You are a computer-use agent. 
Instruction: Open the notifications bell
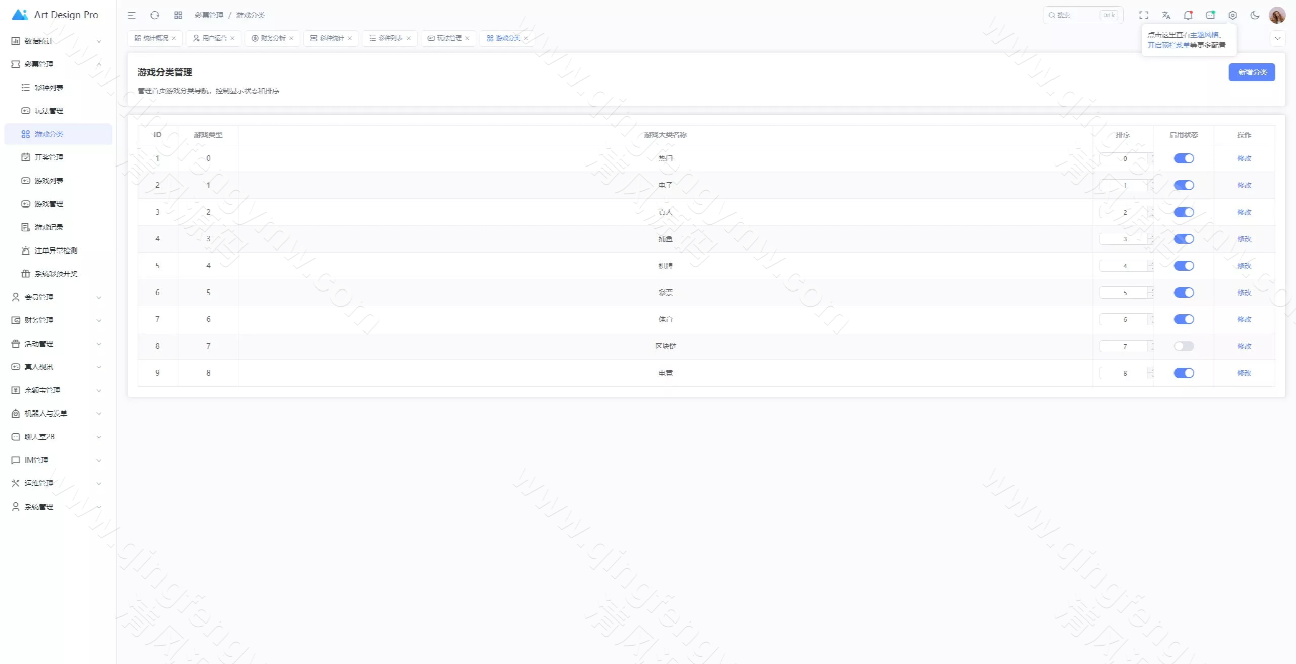pos(1188,15)
